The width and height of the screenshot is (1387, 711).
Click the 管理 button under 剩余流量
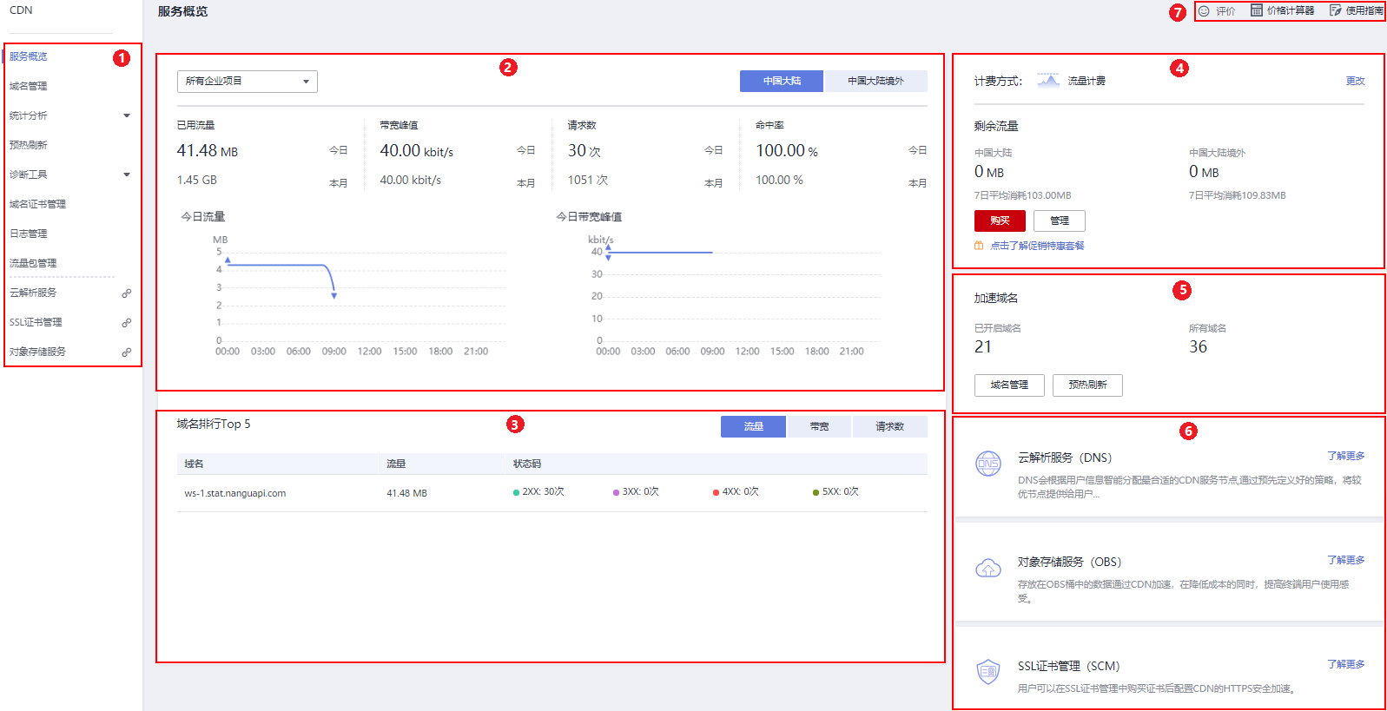[1060, 221]
